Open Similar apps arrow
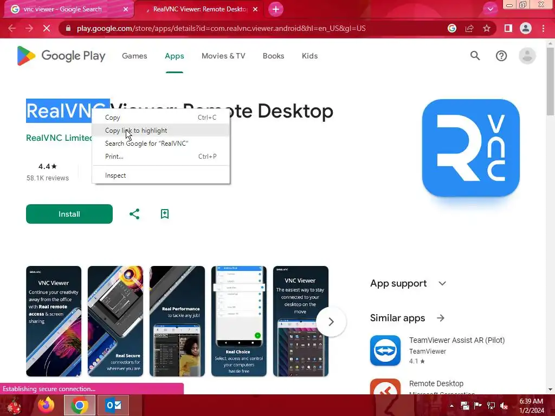The width and height of the screenshot is (555, 416). coord(441,318)
